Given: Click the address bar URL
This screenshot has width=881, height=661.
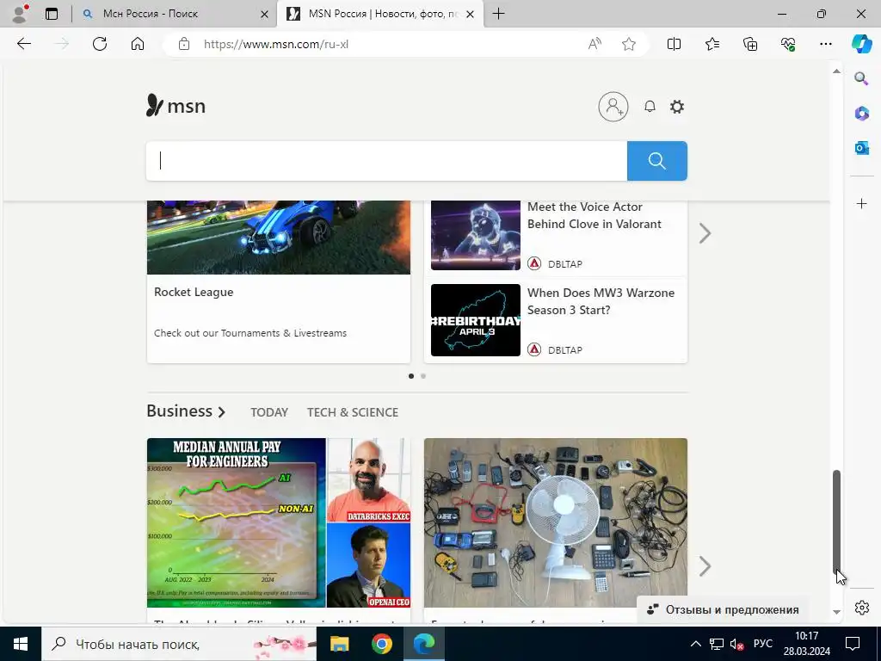Looking at the screenshot, I should coord(276,44).
